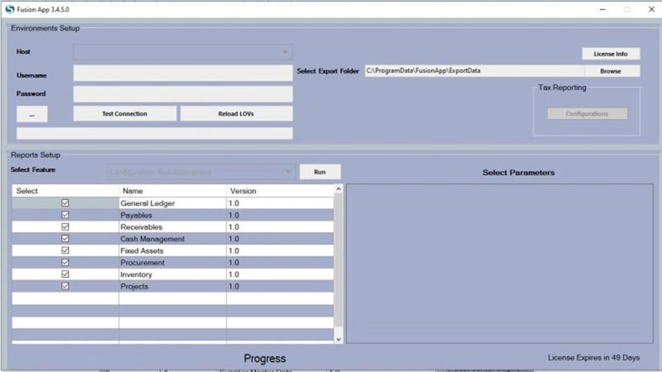Browse for an export folder

click(610, 71)
